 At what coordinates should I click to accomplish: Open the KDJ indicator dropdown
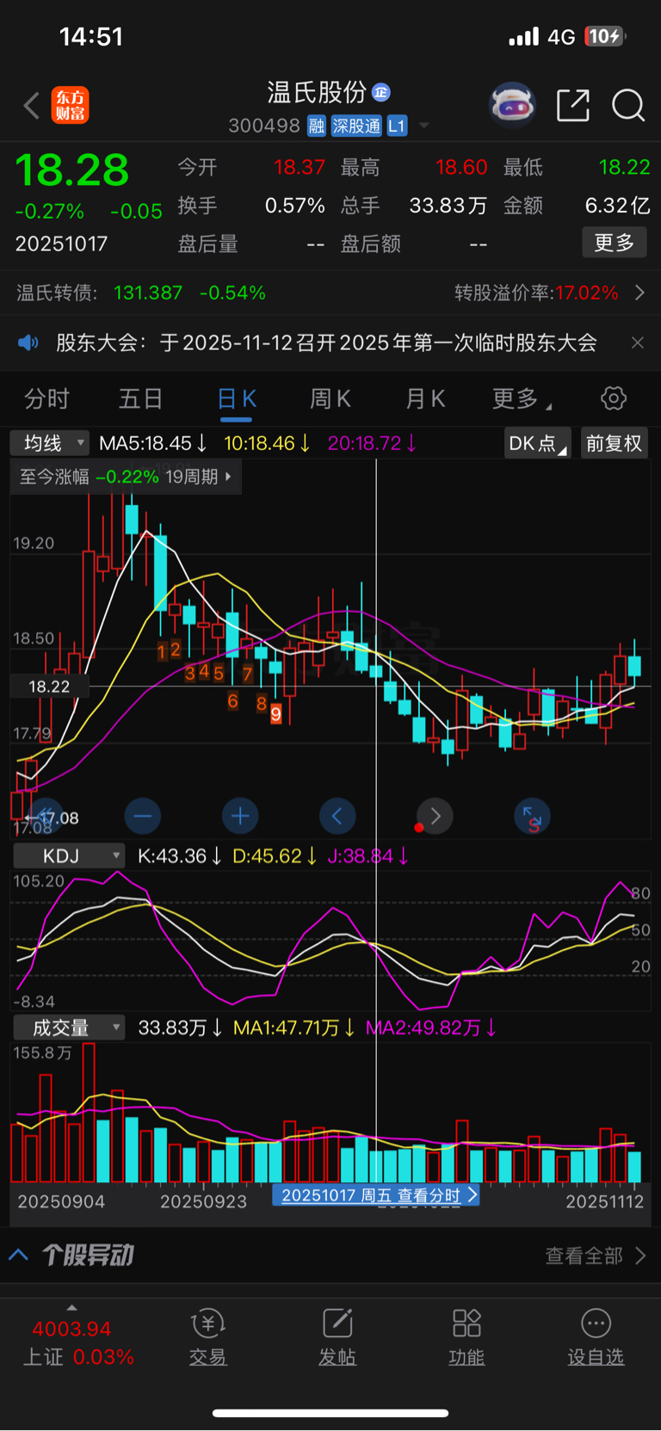(x=69, y=856)
